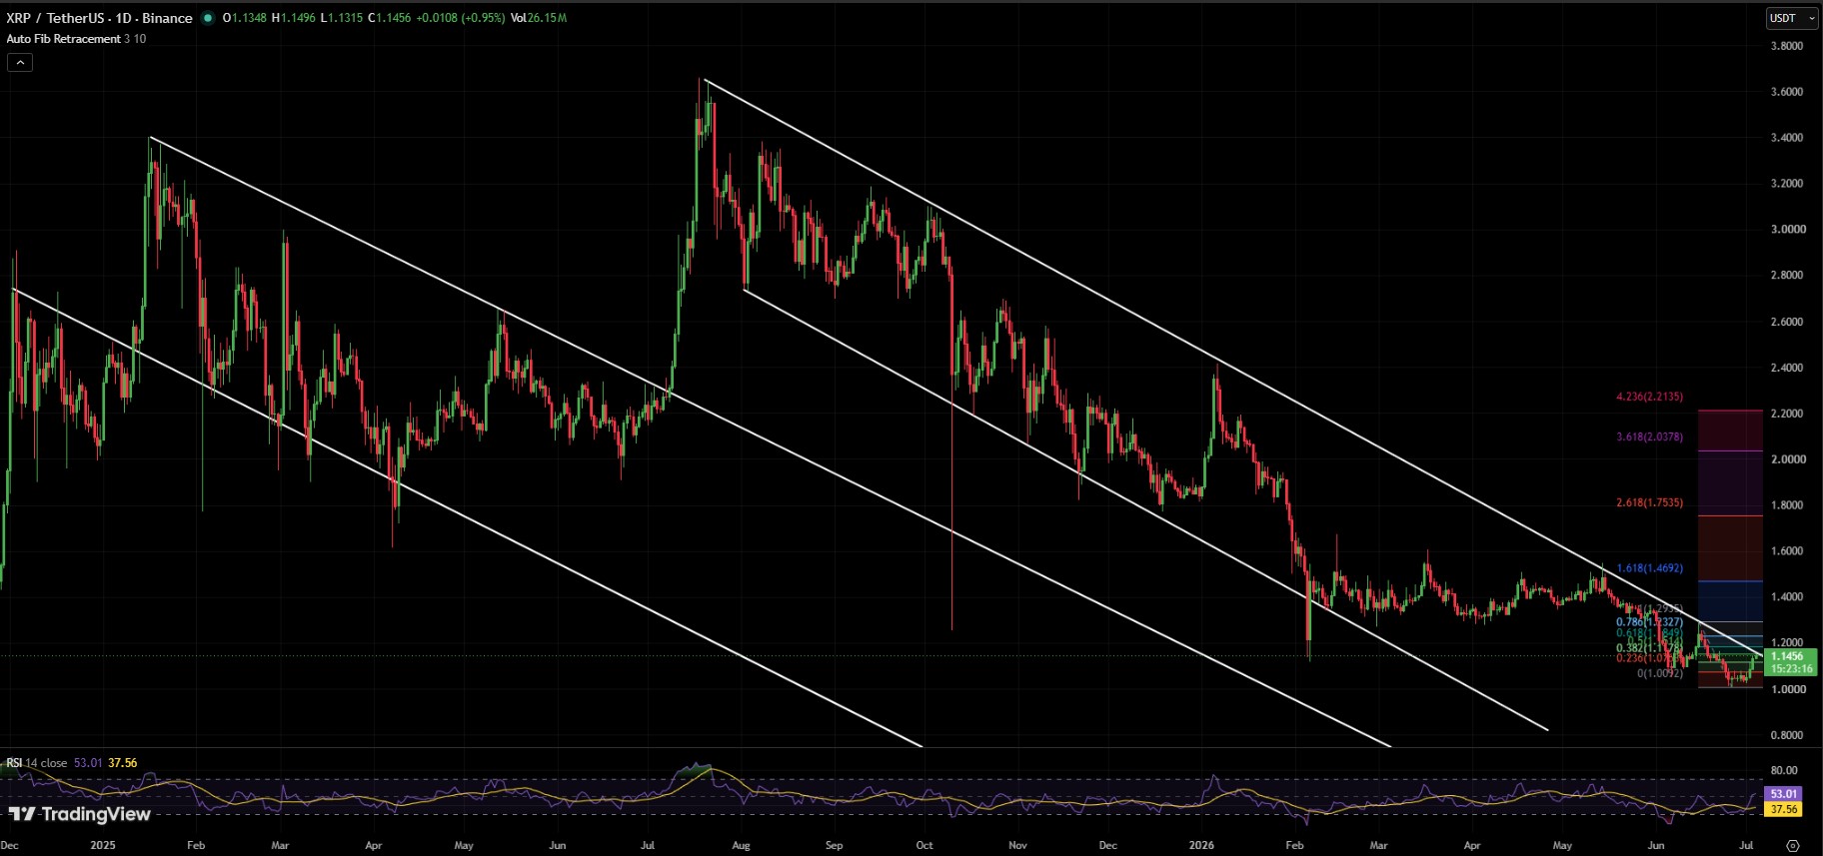Click the L 1.1315 low value
Viewport: 1823px width, 856px height.
pos(342,18)
